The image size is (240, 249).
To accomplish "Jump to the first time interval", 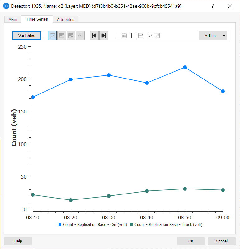I will click(94, 36).
